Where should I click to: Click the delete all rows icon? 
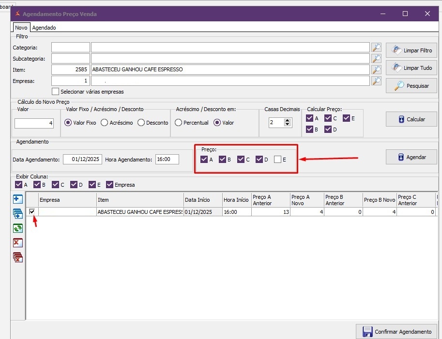pyautogui.click(x=18, y=258)
